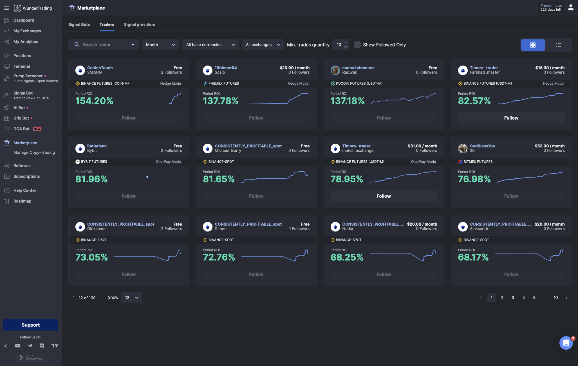Viewport: 578px width, 366px height.
Task: Open the GodBlessYou trader profile
Action: pyautogui.click(x=482, y=146)
